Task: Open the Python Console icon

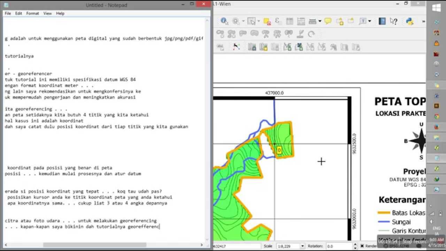Action: (x=410, y=21)
